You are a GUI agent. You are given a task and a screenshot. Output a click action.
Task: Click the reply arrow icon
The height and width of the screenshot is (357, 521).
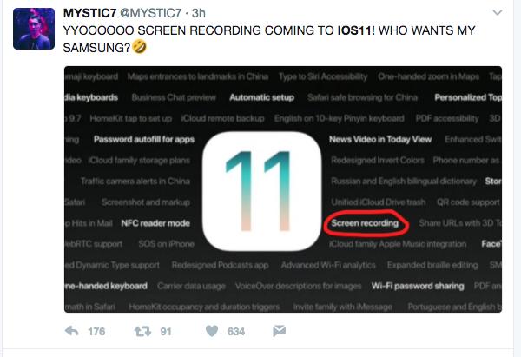(x=71, y=331)
